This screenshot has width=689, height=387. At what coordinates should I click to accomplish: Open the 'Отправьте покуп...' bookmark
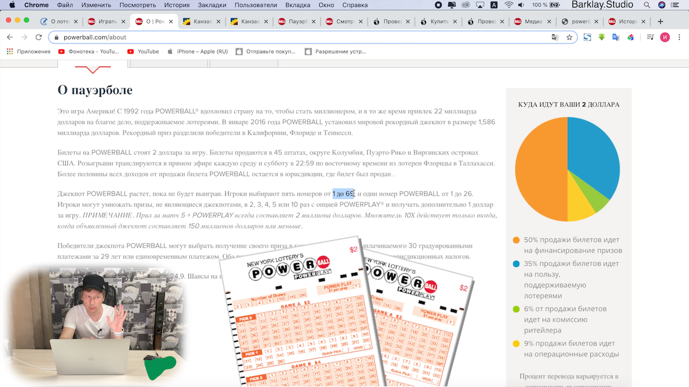[266, 51]
